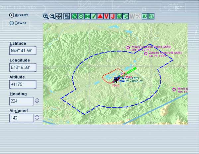Click the Airspeed spinner arrows
199x154 pixels.
[x=37, y=118]
